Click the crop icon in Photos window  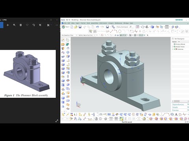40,25
